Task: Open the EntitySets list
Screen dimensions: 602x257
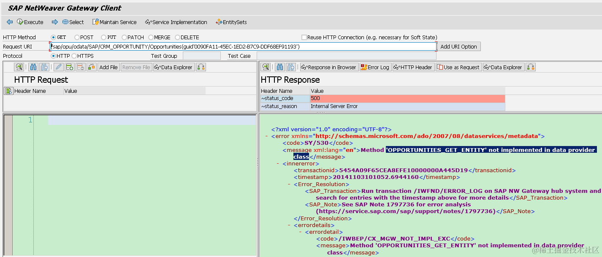Action: (x=231, y=22)
